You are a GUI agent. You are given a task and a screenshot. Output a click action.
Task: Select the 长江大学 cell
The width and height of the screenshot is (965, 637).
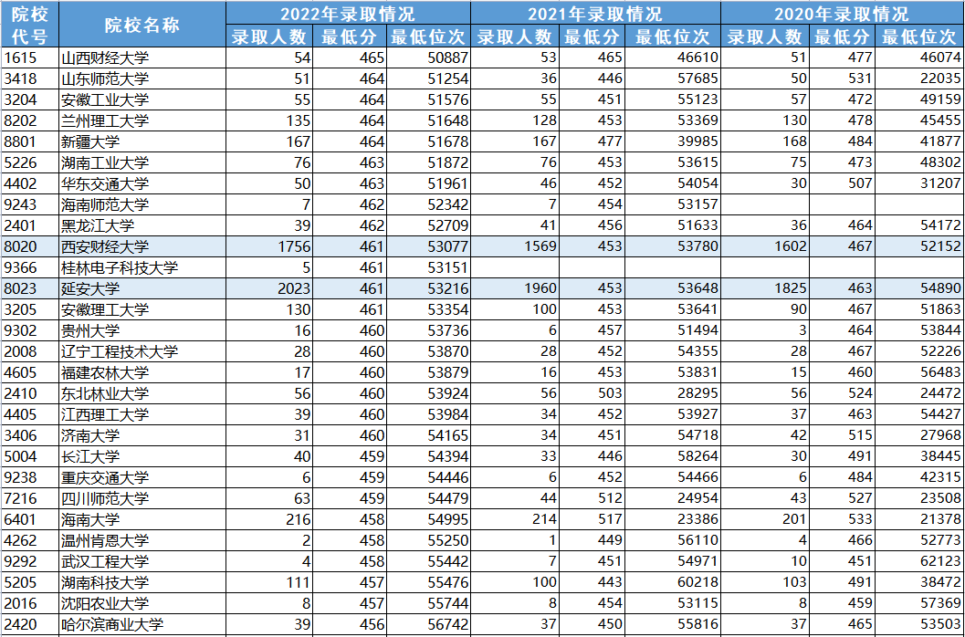pyautogui.click(x=142, y=456)
